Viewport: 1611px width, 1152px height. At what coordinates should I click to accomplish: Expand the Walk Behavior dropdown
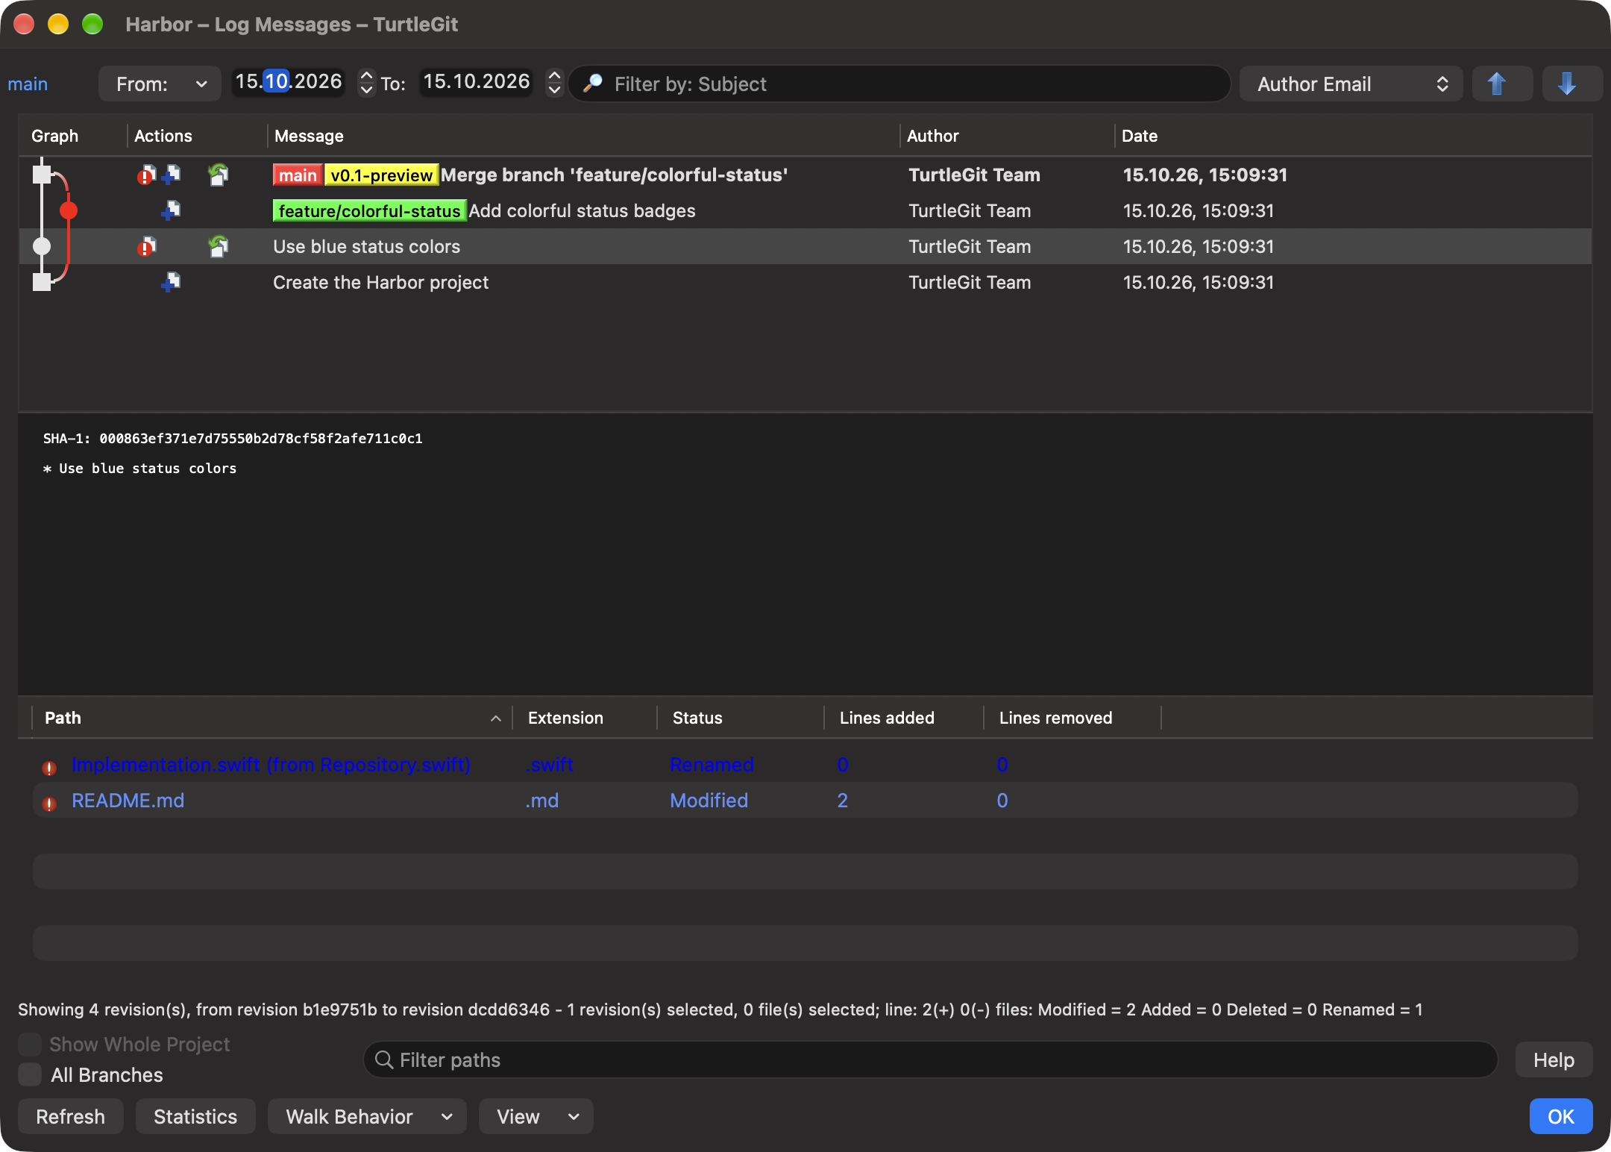click(367, 1116)
